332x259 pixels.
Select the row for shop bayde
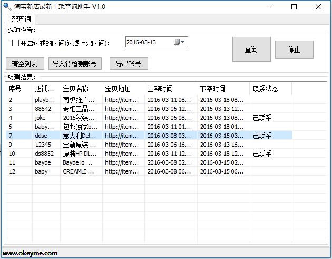(149, 162)
